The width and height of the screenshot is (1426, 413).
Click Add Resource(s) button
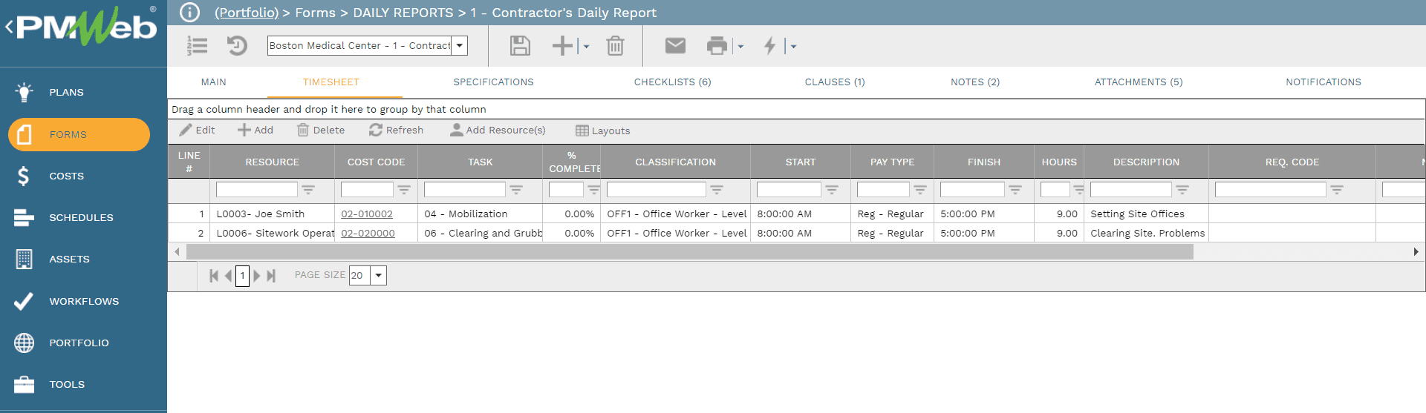click(498, 130)
